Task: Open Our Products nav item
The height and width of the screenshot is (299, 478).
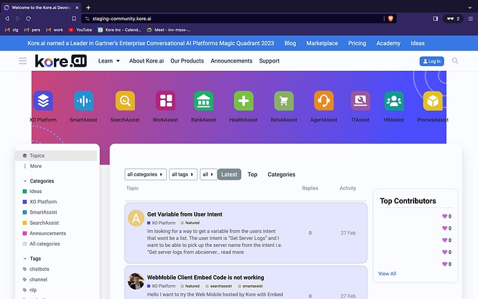Action: (x=187, y=61)
